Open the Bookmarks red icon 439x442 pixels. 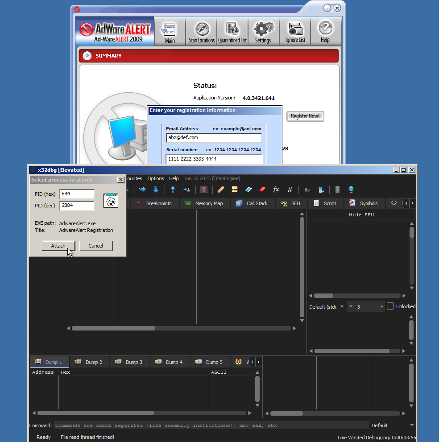pyautogui.click(x=262, y=190)
